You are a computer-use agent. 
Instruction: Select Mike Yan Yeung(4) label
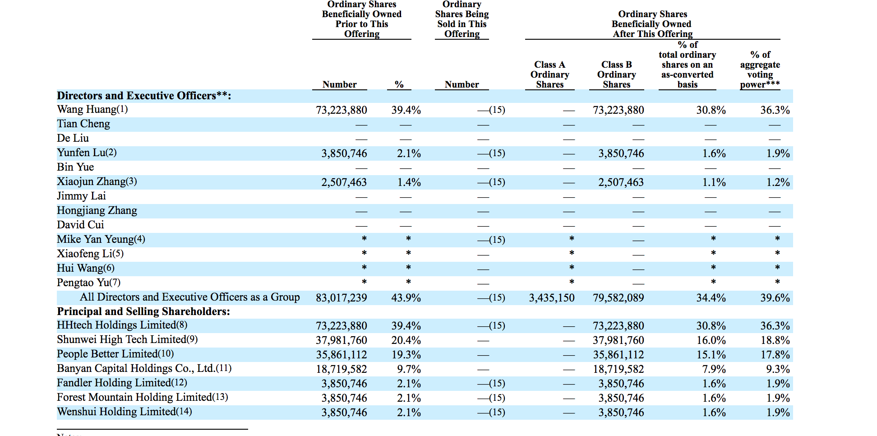101,239
